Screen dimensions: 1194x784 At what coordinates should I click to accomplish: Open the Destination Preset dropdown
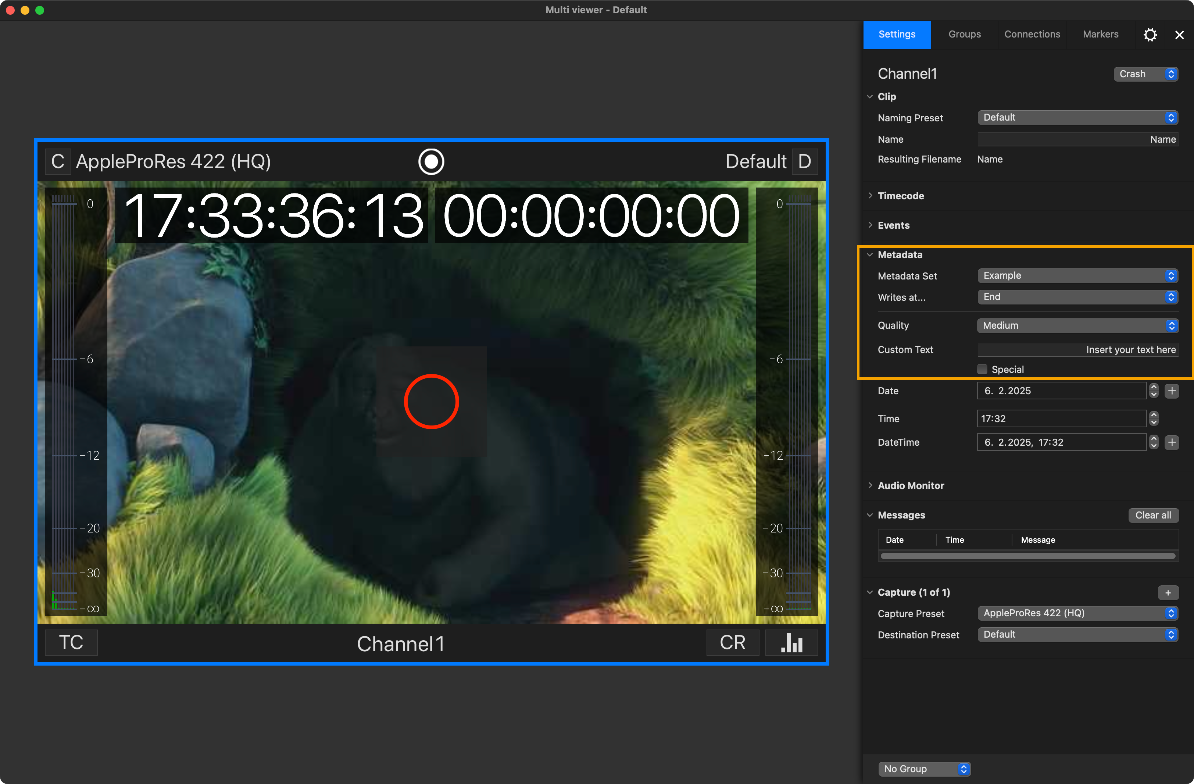tap(1077, 635)
